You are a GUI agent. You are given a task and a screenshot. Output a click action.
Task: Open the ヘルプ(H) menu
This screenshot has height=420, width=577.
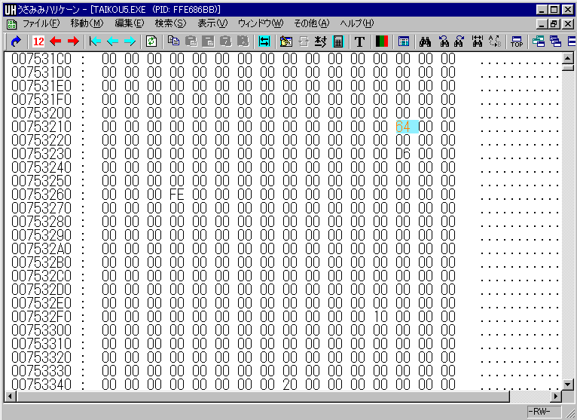(x=356, y=23)
